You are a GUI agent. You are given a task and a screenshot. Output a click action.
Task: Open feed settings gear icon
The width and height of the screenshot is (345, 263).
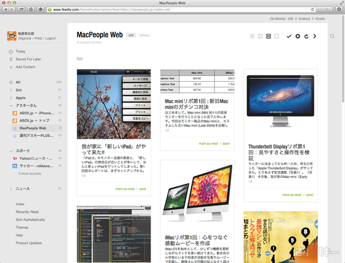point(297,36)
